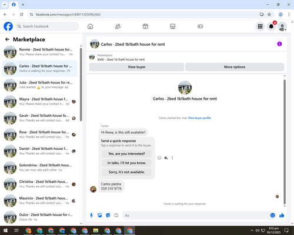The height and width of the screenshot is (235, 294).
Task: Choose a sticker icon in composer
Action: 108,216
